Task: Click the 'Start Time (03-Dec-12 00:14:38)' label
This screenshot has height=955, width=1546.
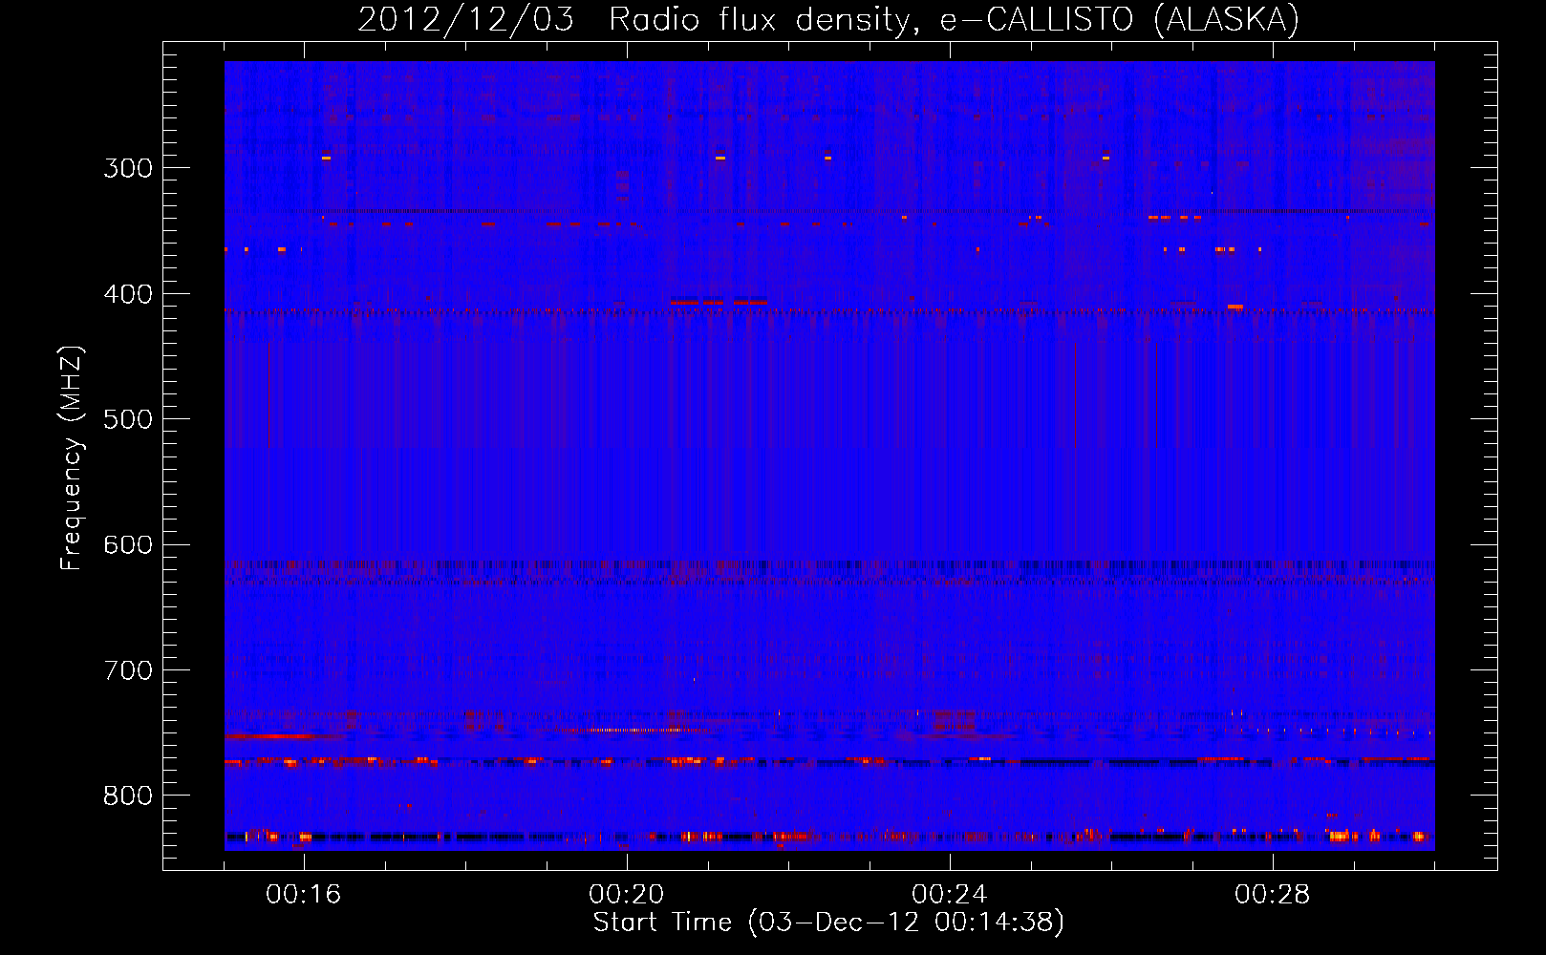Action: pos(828,923)
